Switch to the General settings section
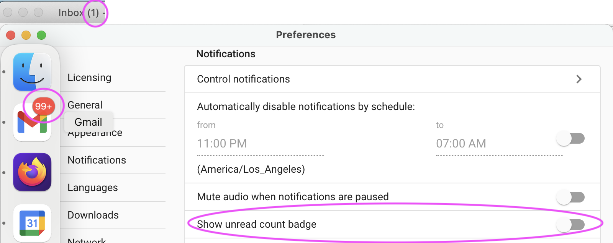This screenshot has width=613, height=243. pyautogui.click(x=85, y=105)
